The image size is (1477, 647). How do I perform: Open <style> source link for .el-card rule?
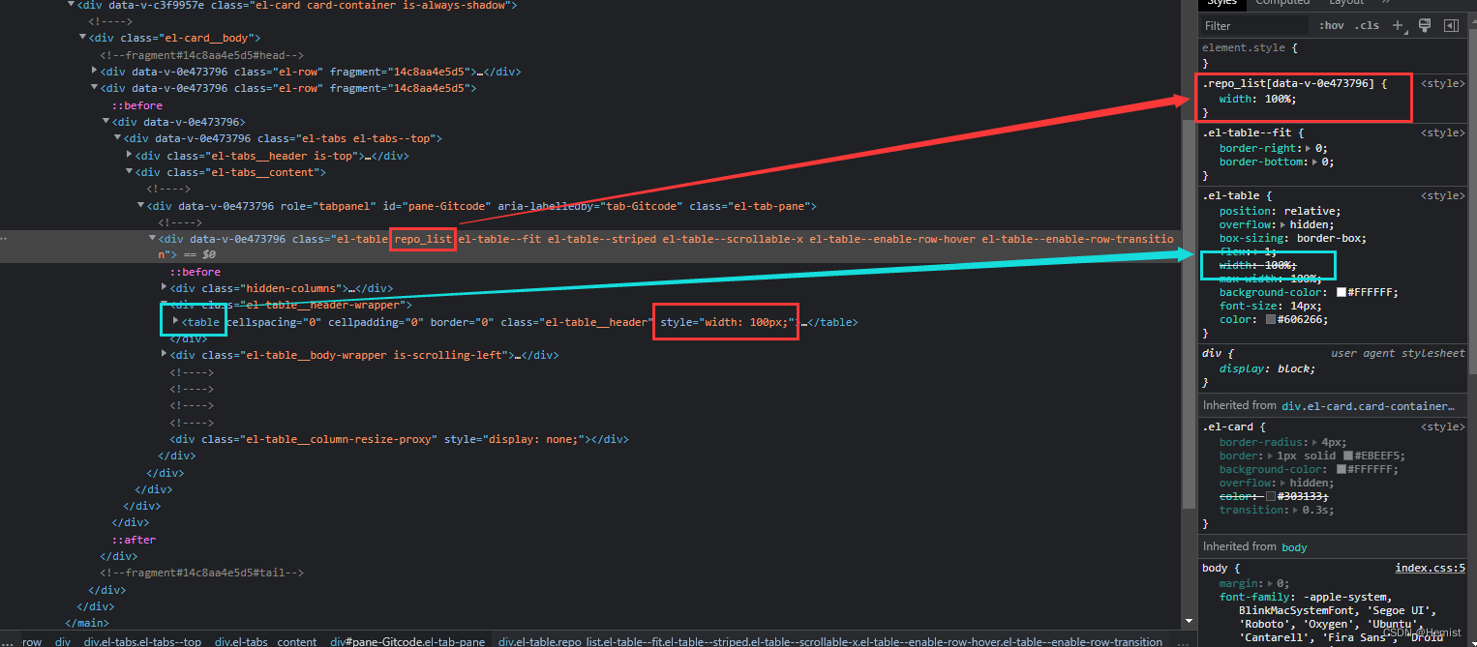pyautogui.click(x=1443, y=426)
